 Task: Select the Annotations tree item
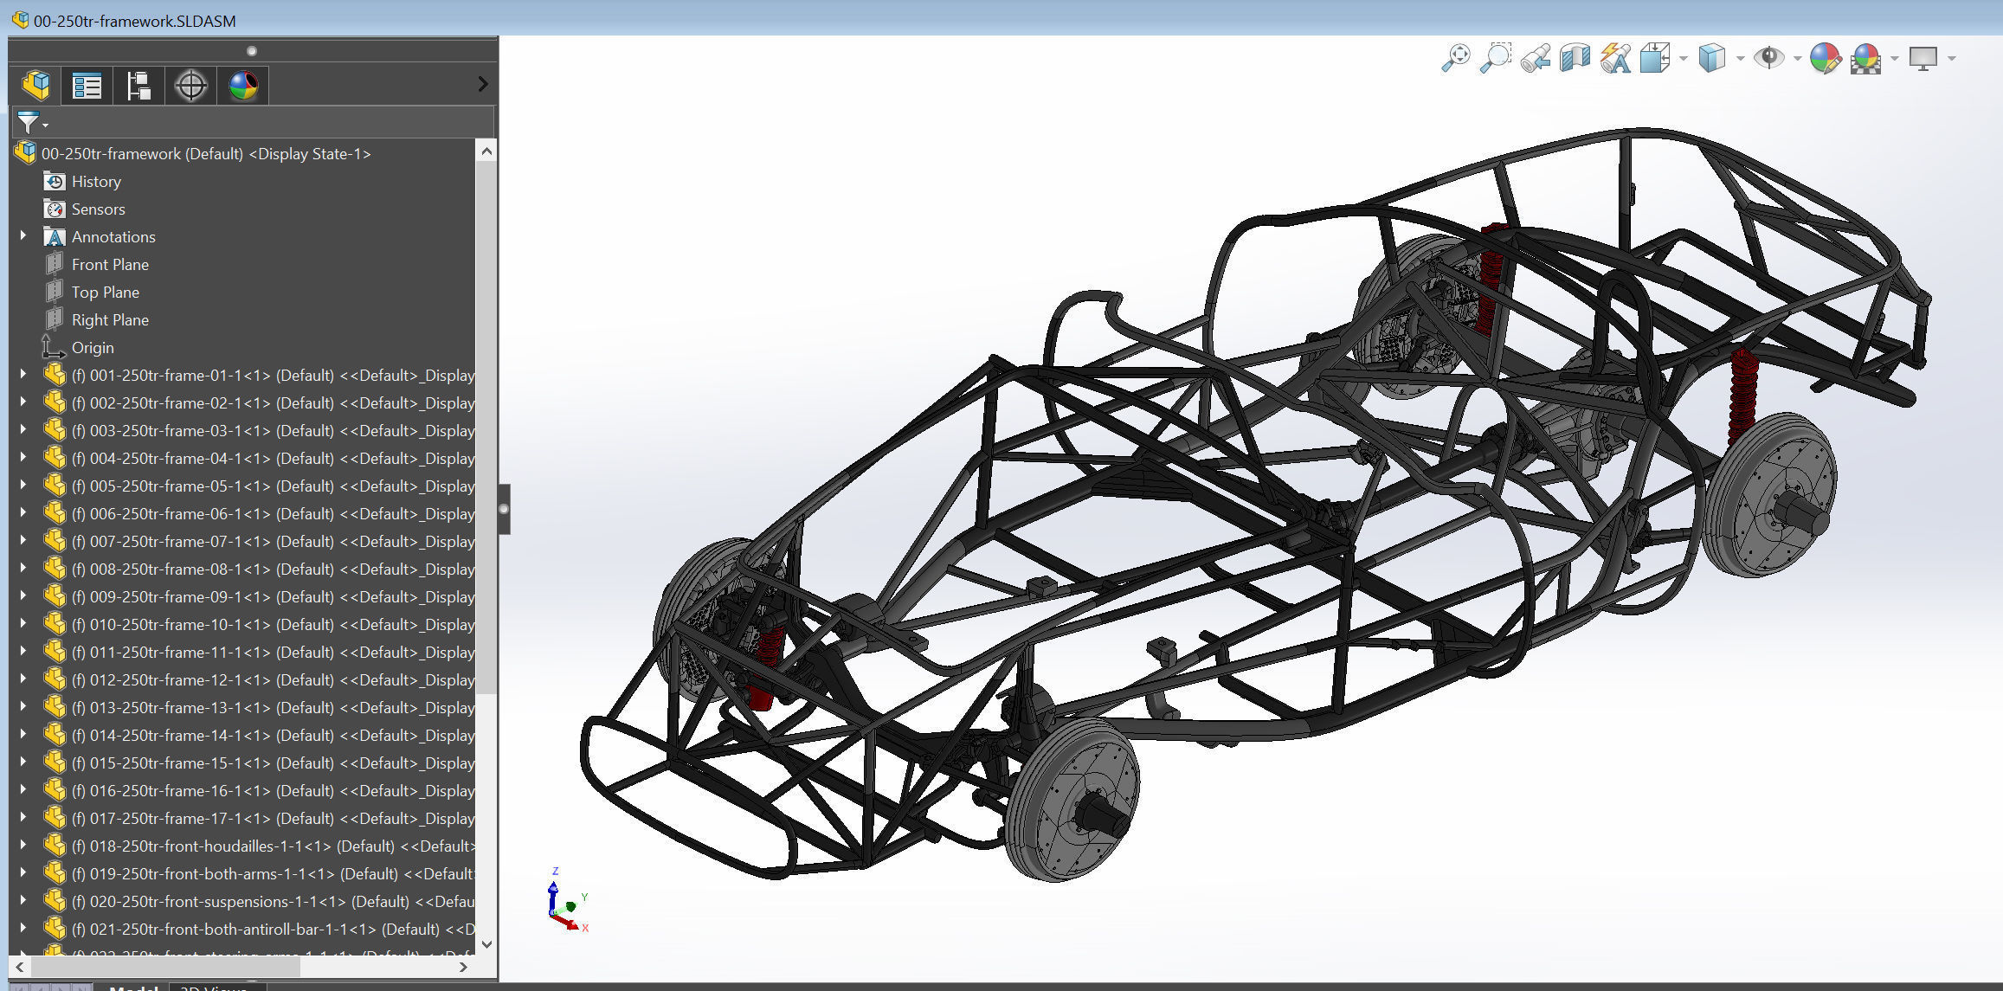click(113, 237)
